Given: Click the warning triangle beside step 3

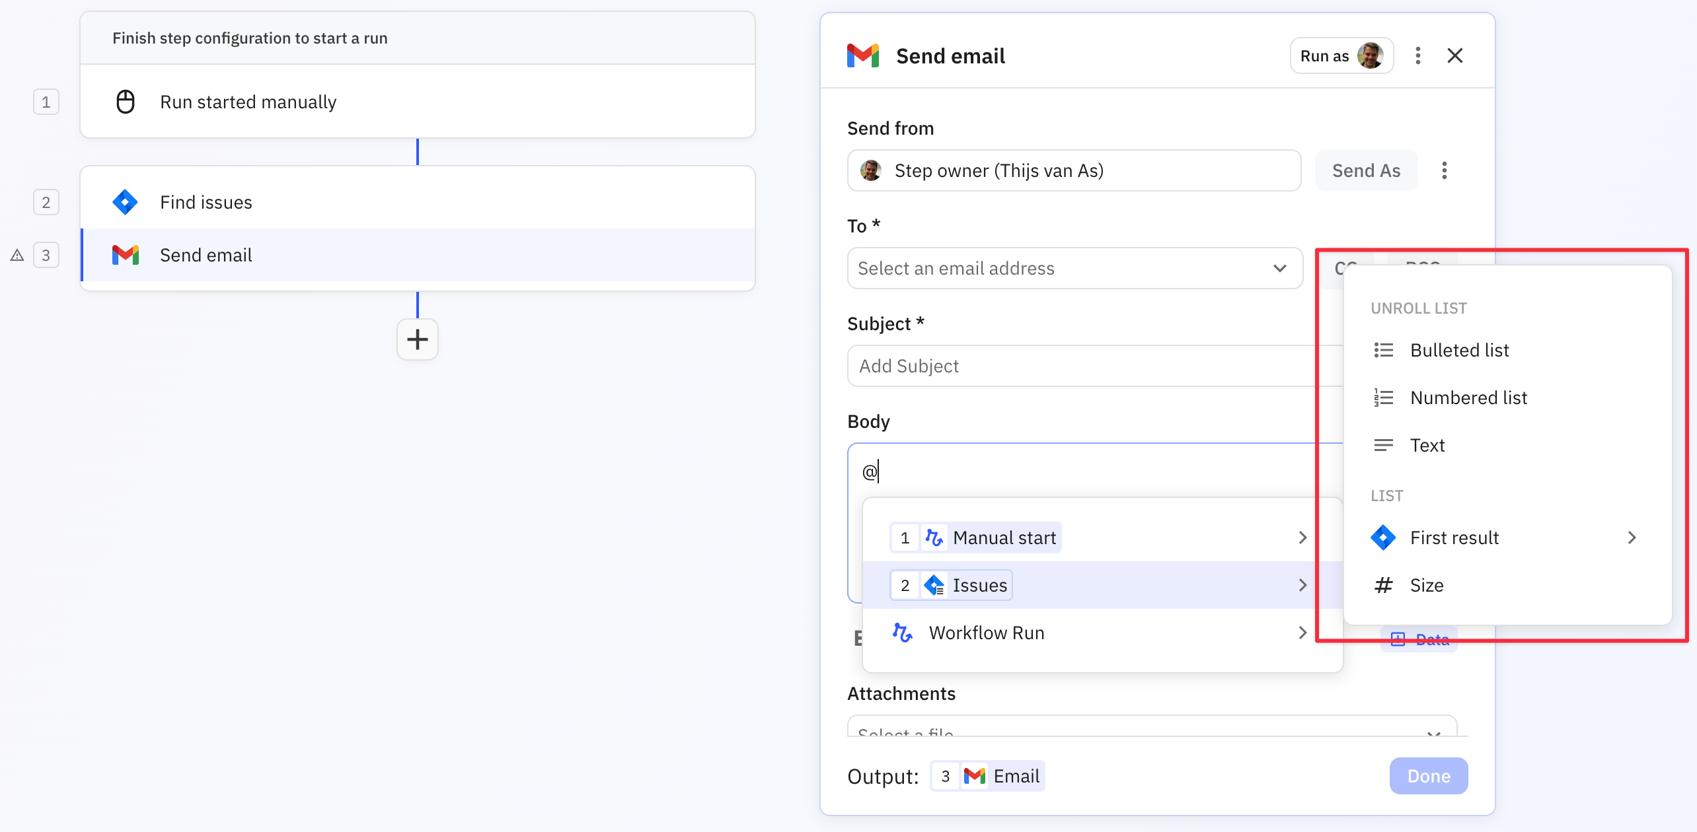Looking at the screenshot, I should click(17, 256).
